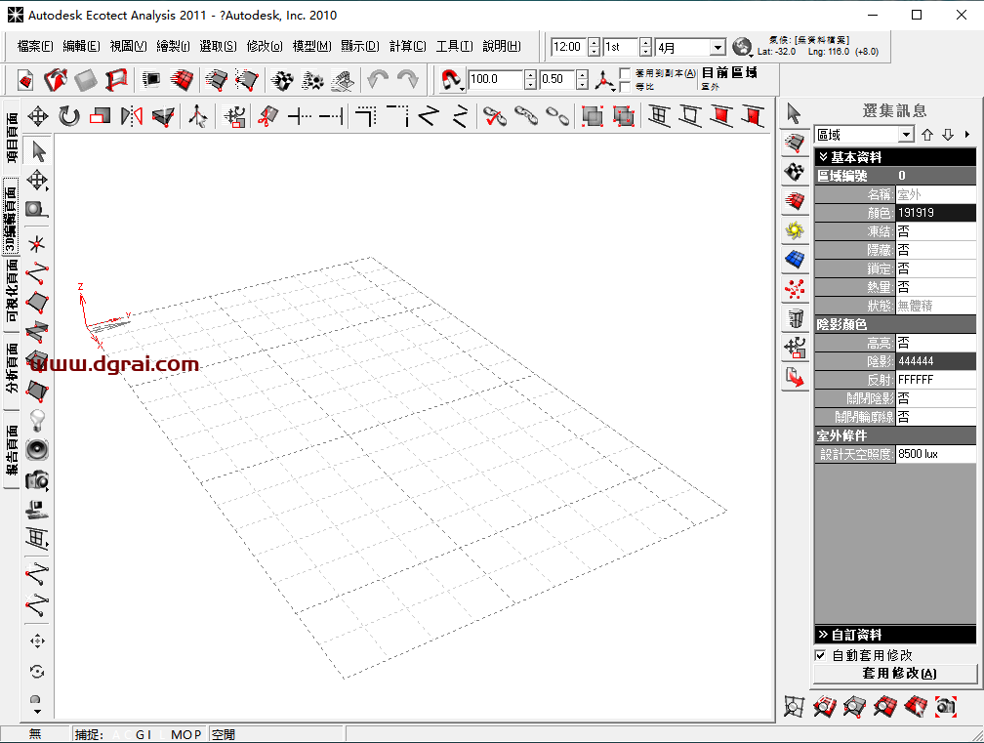Screen dimensions: 984x743
Task: Select the Point marker tool in left toolbar
Action: [37, 243]
